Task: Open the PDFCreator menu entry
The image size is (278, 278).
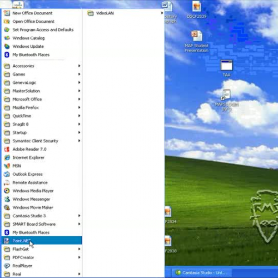Action: click(x=42, y=257)
